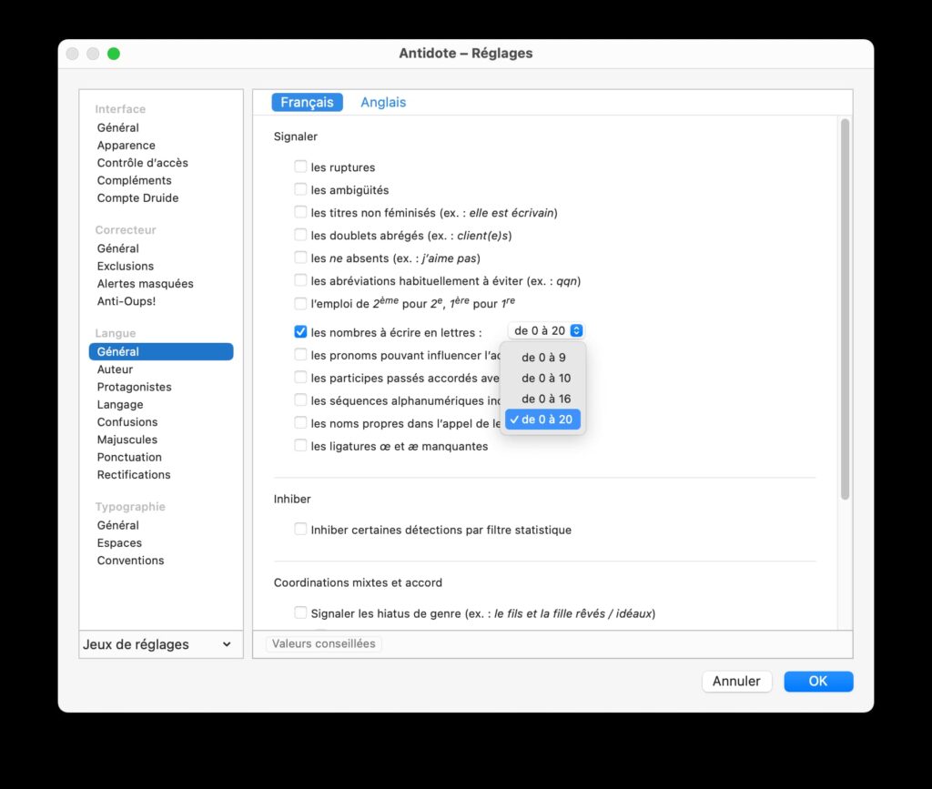Check the "les ambigüités" option

coord(300,190)
